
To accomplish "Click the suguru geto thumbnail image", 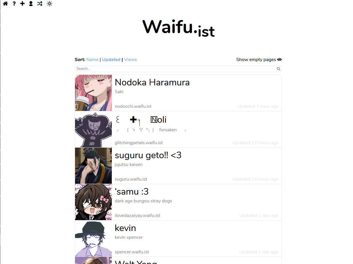I will 93,166.
